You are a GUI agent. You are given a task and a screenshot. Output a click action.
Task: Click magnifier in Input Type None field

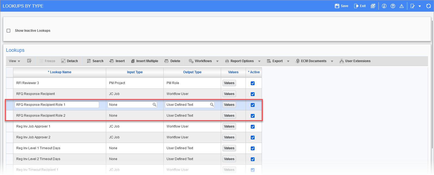coord(154,105)
